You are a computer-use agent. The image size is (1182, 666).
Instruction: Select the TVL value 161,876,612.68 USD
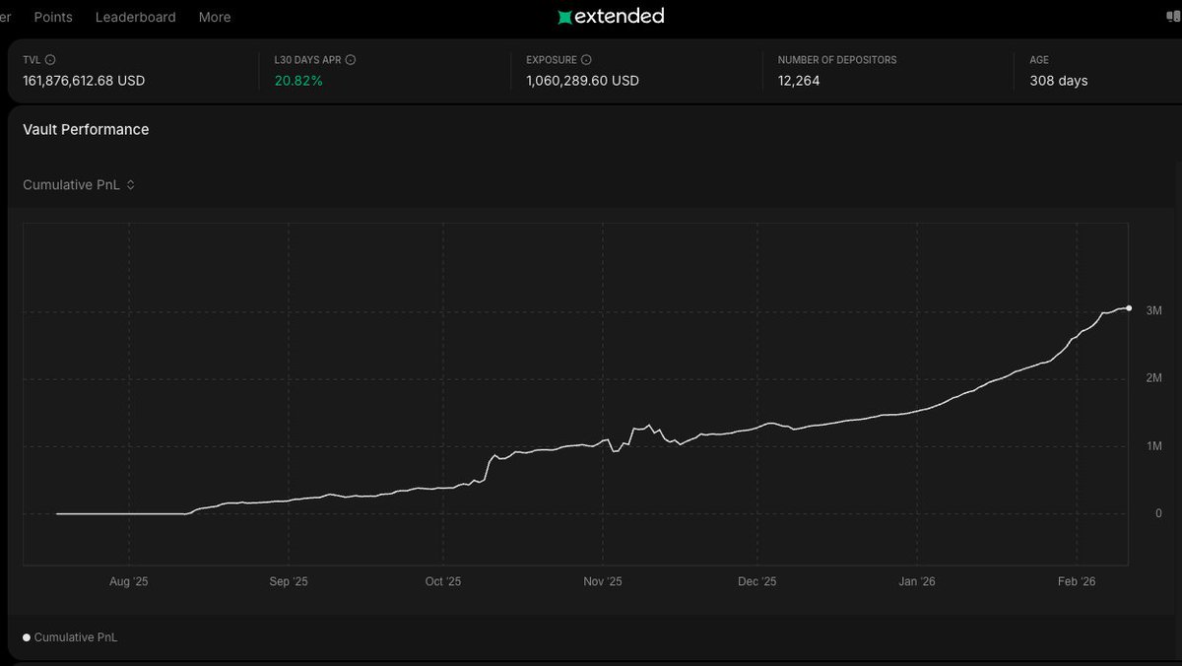tap(84, 81)
